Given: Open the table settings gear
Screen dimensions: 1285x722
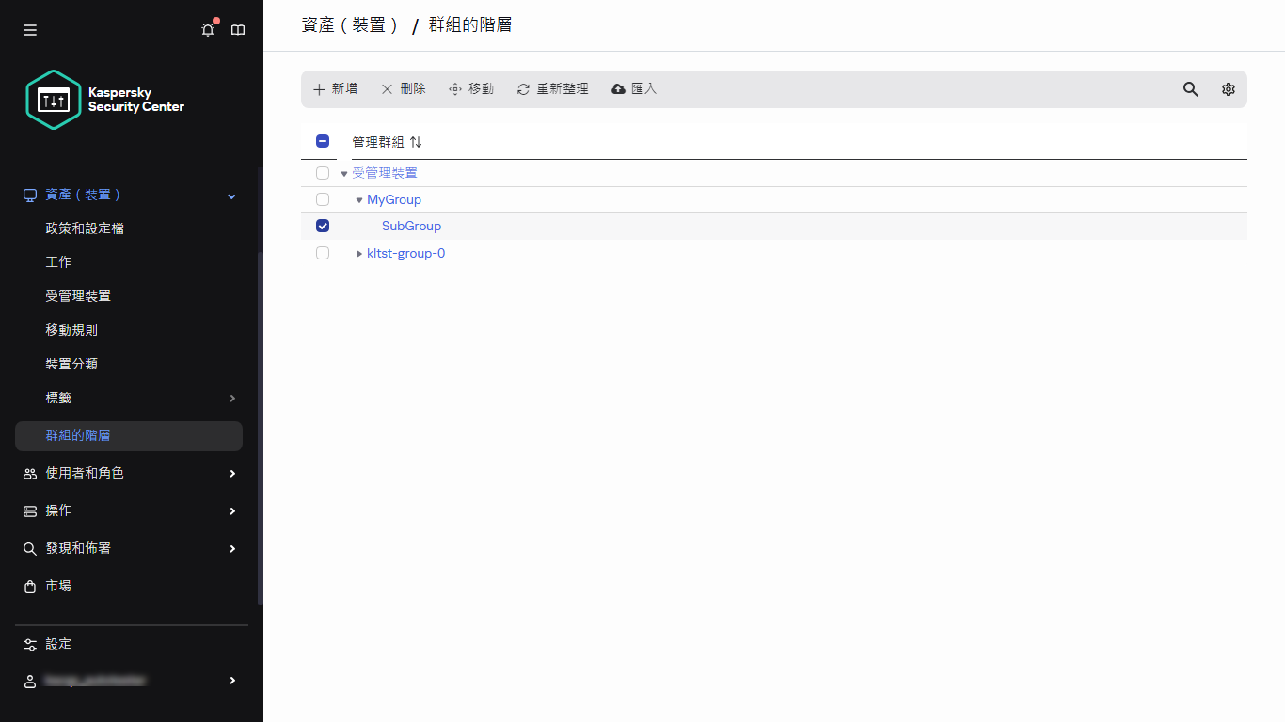Looking at the screenshot, I should point(1228,88).
